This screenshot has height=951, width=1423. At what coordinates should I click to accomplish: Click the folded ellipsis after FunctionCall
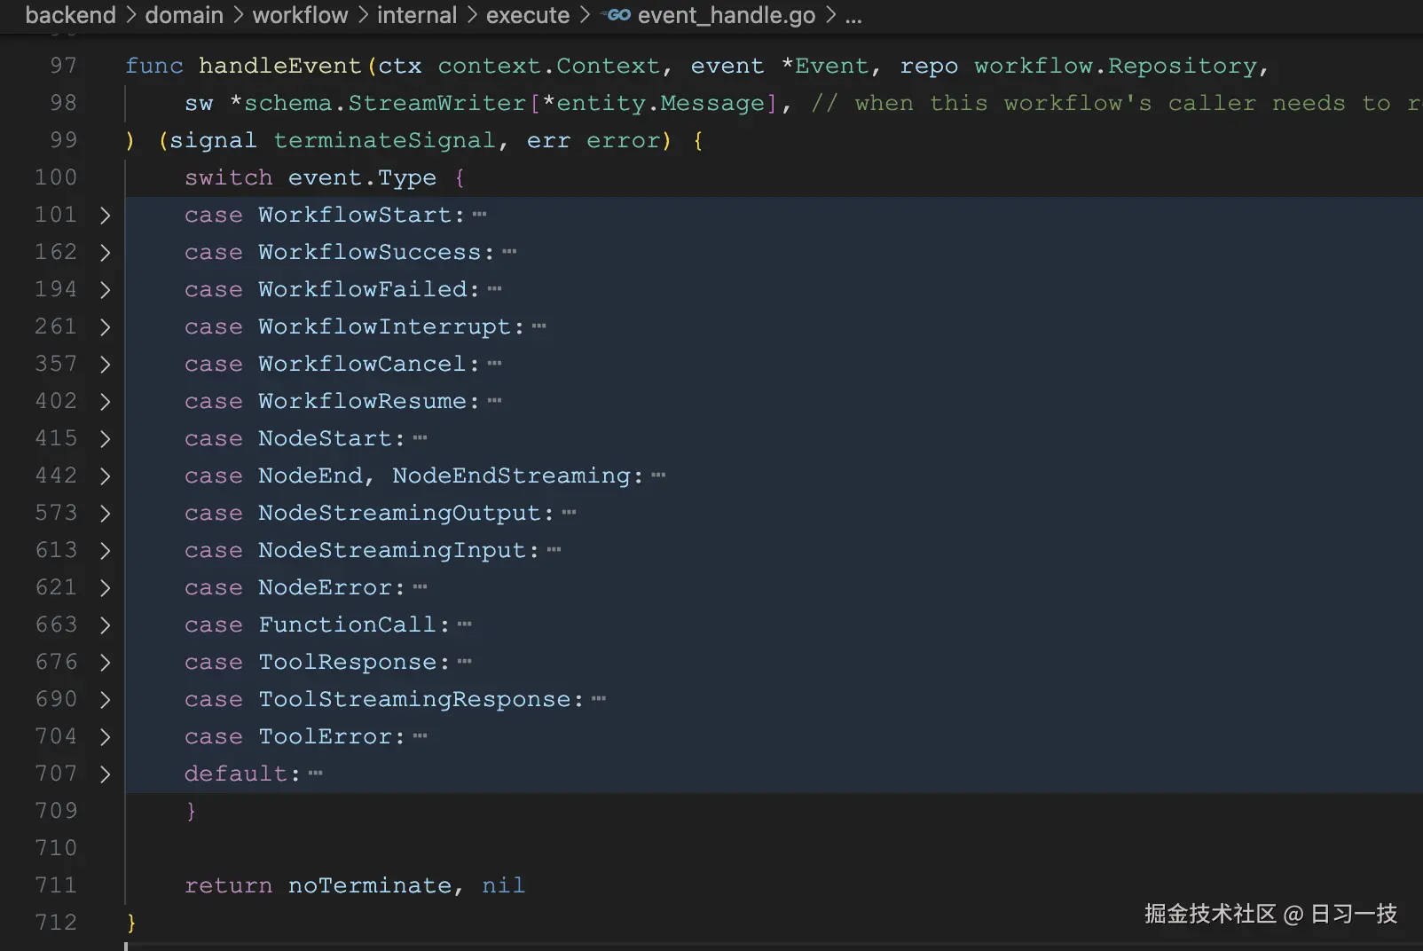(465, 625)
